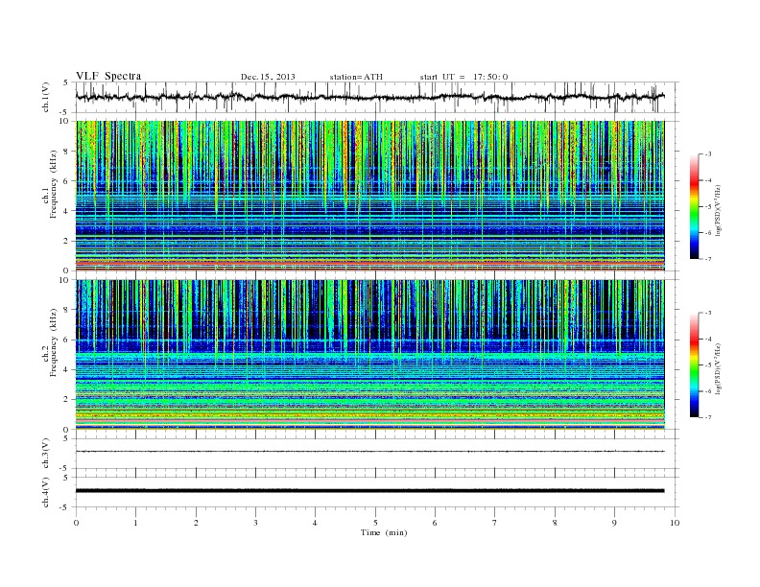760x587 pixels.
Task: Click the 8 kHz tick label on ch.1 axis
Action: coord(67,152)
